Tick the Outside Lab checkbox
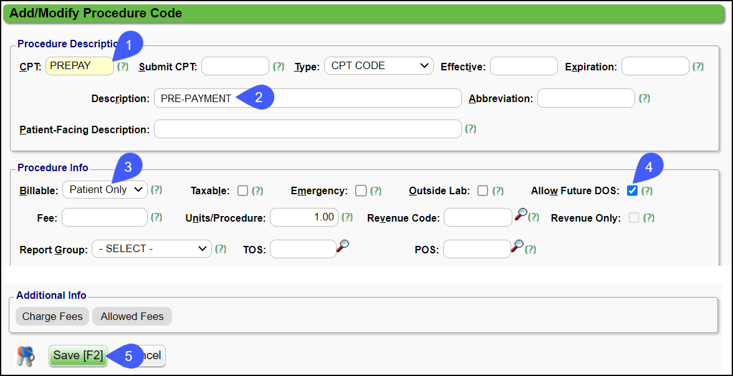The height and width of the screenshot is (376, 733). [482, 190]
